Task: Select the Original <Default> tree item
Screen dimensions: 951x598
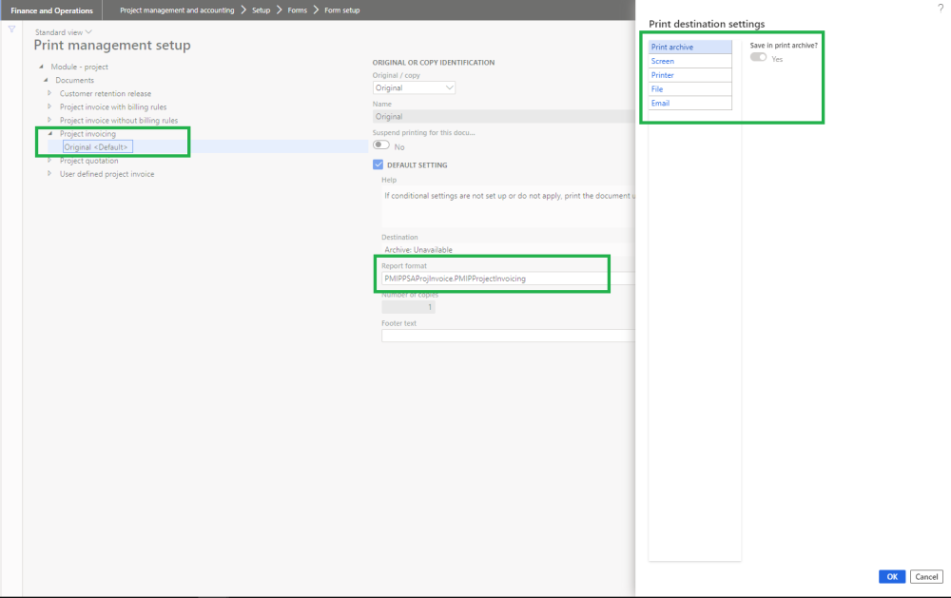Action: pyautogui.click(x=98, y=146)
